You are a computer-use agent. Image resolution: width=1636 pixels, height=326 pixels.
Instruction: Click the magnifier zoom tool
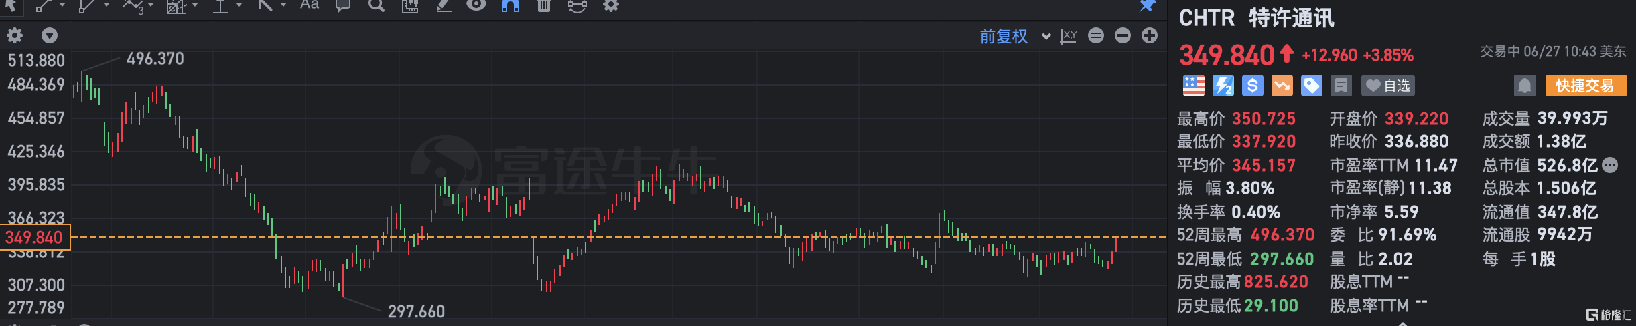pos(377,6)
